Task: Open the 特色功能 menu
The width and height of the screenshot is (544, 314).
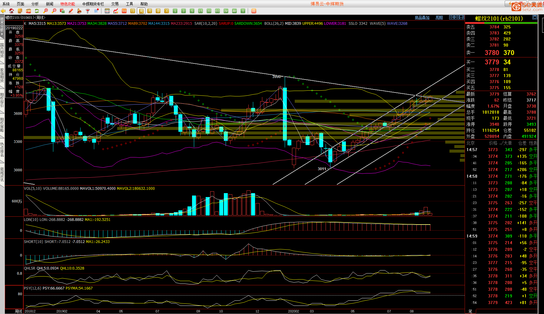Action: click(x=68, y=4)
